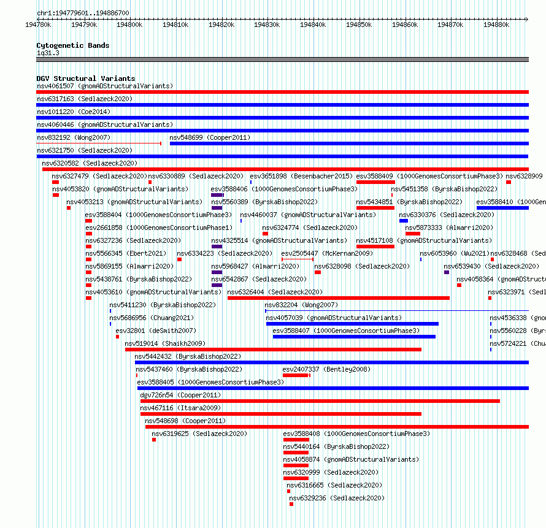Select the nsv548699 (Cooper2011) label
546x528 pixels.
coord(210,137)
